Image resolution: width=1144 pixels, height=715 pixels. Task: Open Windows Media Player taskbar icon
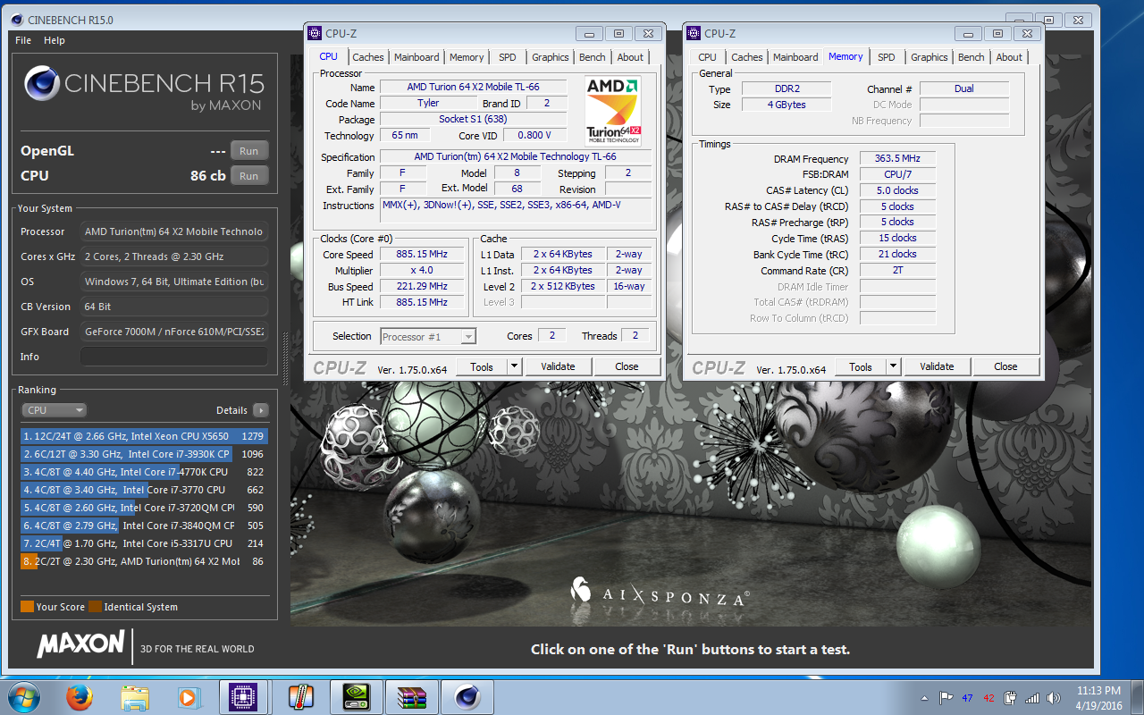pos(189,696)
